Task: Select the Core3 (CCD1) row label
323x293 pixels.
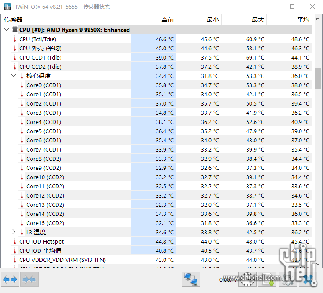Action: (x=44, y=113)
